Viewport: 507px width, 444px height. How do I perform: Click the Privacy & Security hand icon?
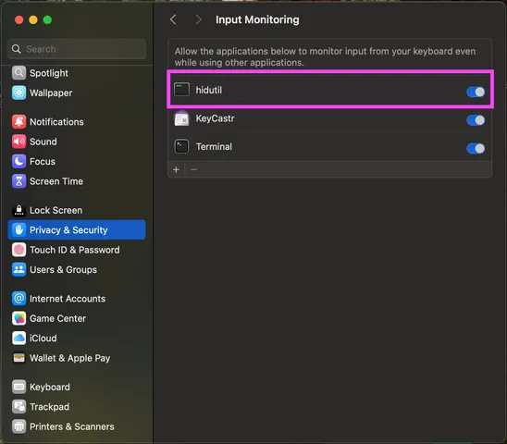19,230
